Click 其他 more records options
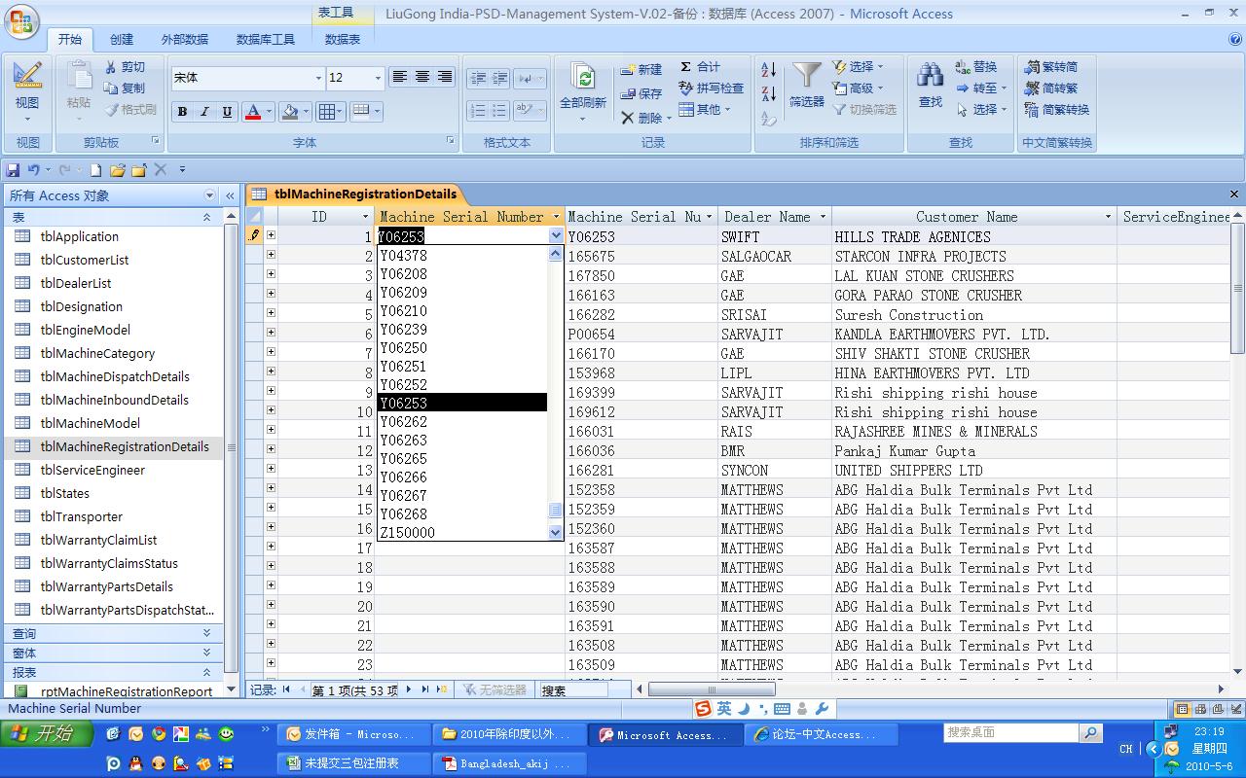The image size is (1246, 778). coord(704,110)
